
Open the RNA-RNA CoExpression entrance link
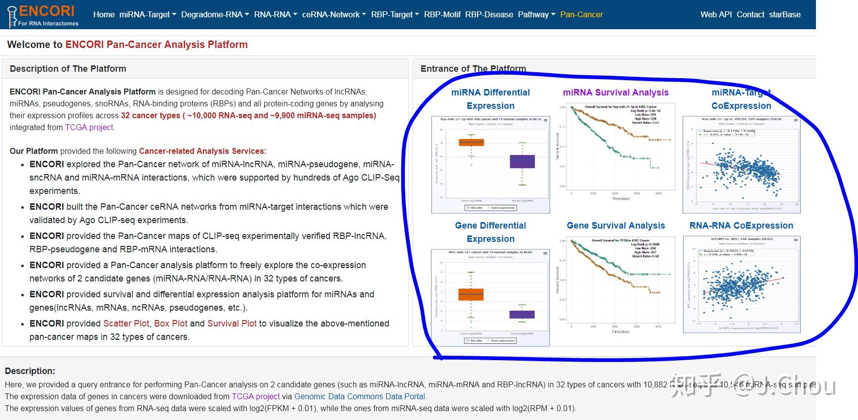741,226
